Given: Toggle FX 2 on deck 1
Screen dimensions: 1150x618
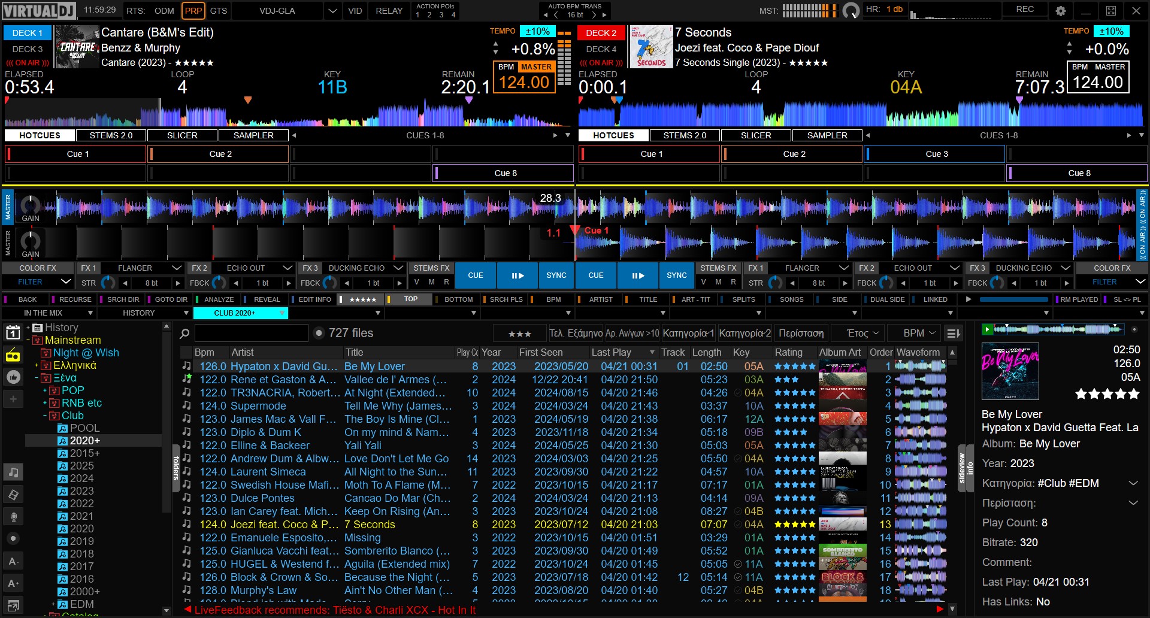Looking at the screenshot, I should tap(199, 268).
